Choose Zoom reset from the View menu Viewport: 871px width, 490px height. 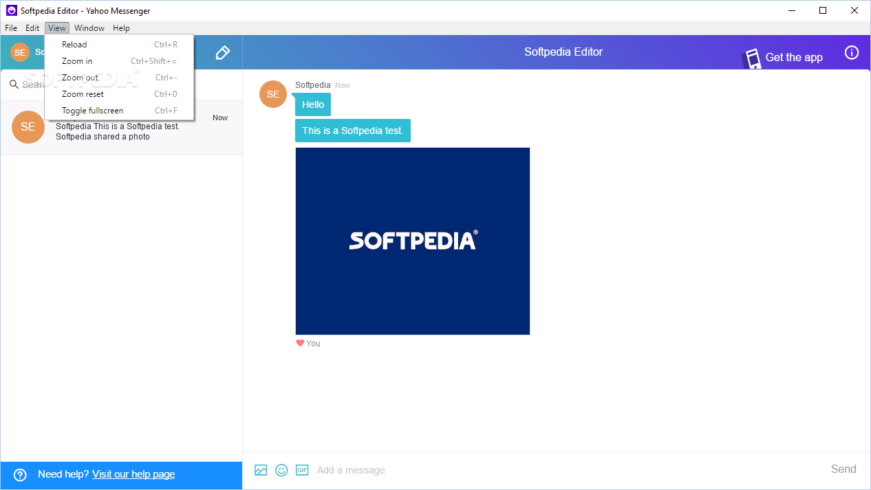tap(120, 94)
